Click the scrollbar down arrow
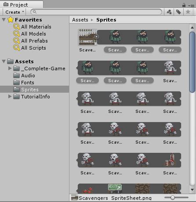Viewport: 196px width, 202px height. pyautogui.click(x=192, y=190)
